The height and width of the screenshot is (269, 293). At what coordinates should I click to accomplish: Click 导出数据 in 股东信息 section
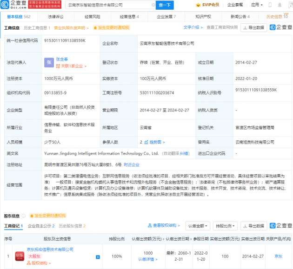[x=253, y=226]
